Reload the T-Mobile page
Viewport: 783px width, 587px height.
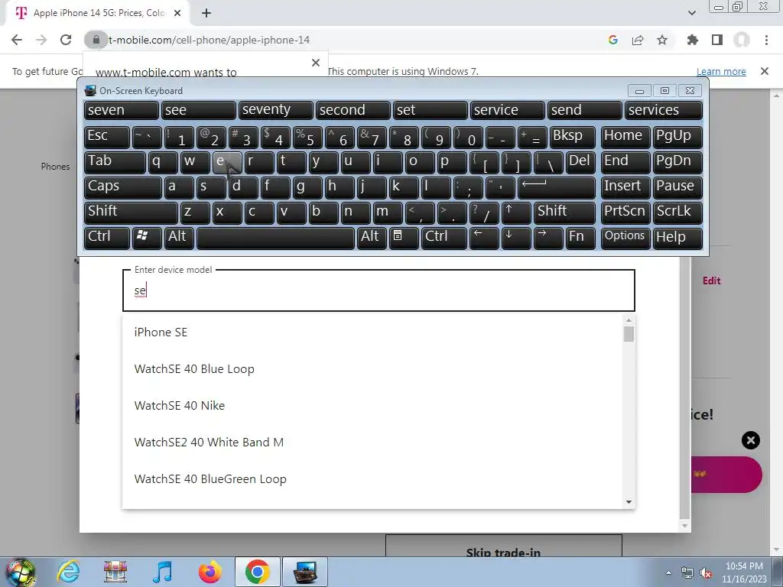[66, 40]
